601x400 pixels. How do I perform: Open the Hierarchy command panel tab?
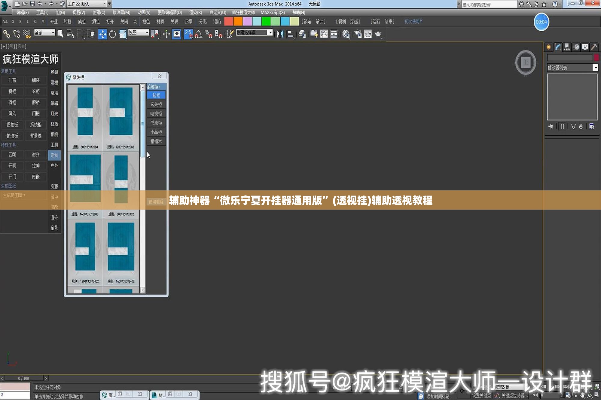coord(567,47)
